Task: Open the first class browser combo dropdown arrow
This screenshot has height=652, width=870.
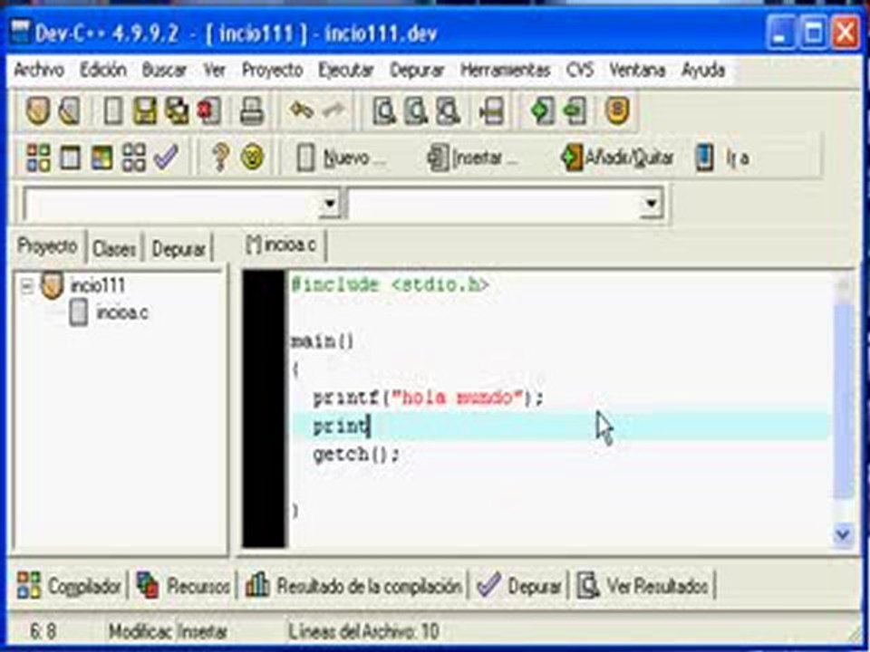Action: tap(330, 205)
